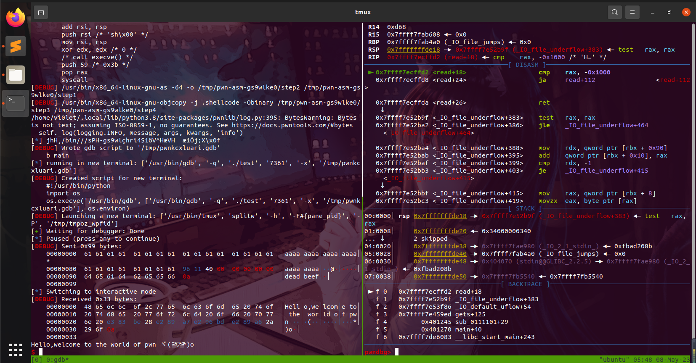Select backtrace frame f 4 sub_0111101+29
This screenshot has width=696, height=363.
pyautogui.click(x=442, y=322)
